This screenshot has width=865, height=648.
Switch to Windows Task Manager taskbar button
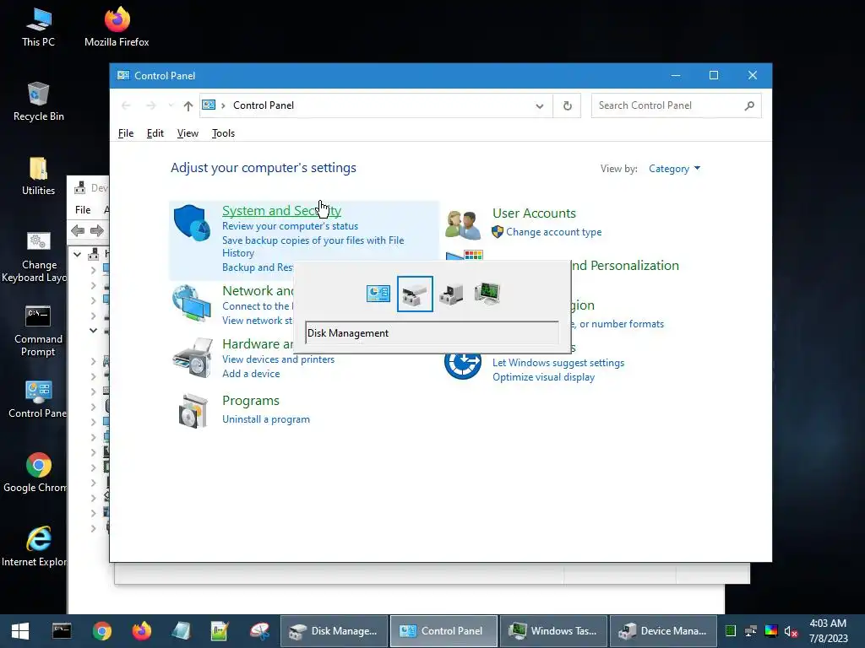(552, 631)
